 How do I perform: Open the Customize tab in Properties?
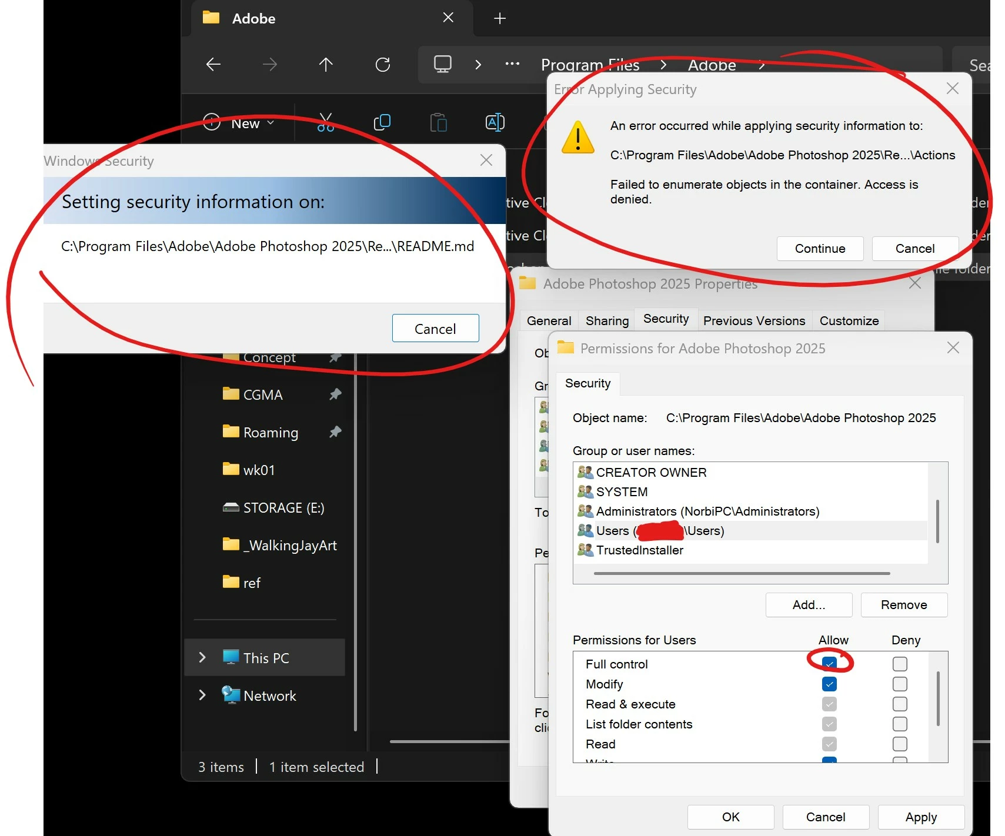click(x=849, y=320)
